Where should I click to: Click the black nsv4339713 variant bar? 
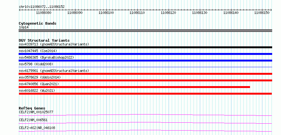tap(145, 47)
